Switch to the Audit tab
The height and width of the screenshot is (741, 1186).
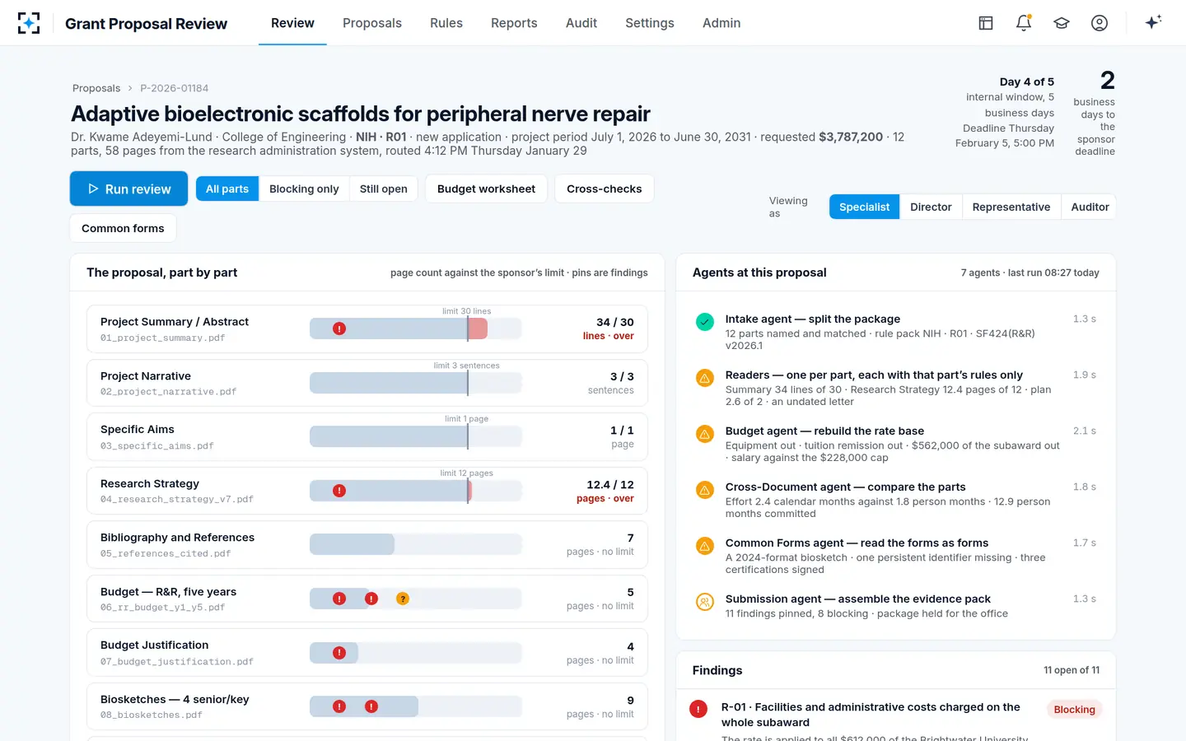point(581,23)
